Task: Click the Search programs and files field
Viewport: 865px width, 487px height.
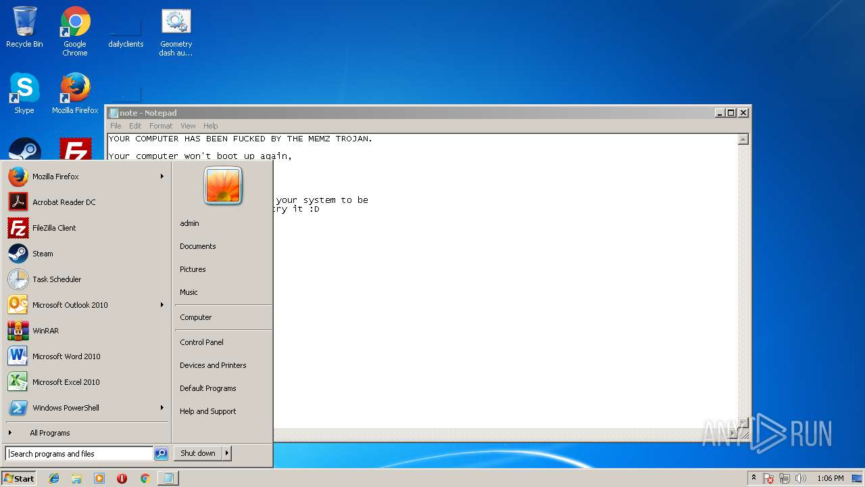Action: (x=80, y=454)
